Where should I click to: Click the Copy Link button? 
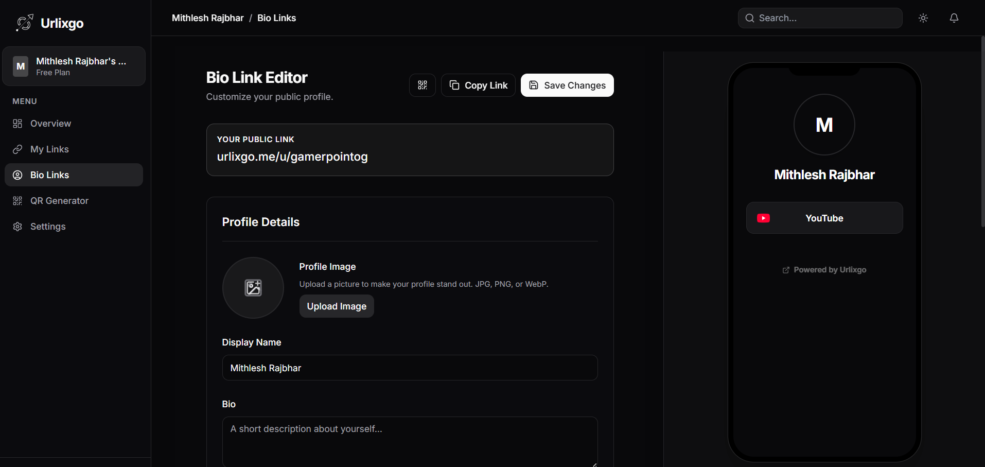[478, 85]
